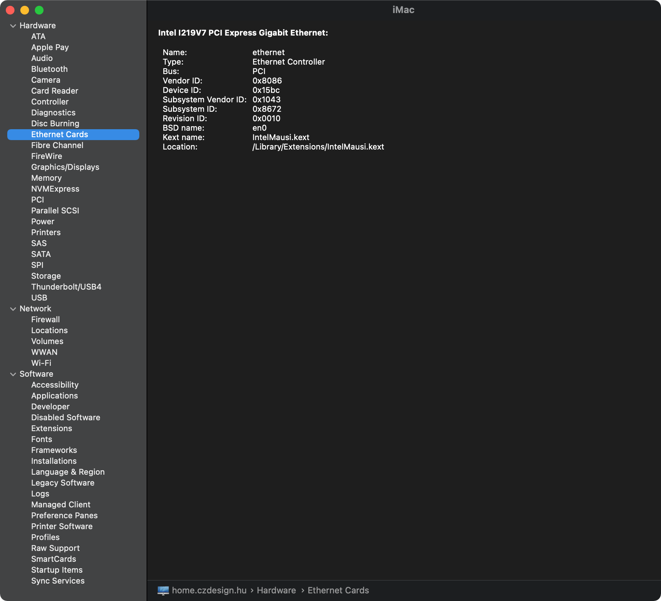Select the Camera entry
The height and width of the screenshot is (601, 661).
[x=46, y=80]
